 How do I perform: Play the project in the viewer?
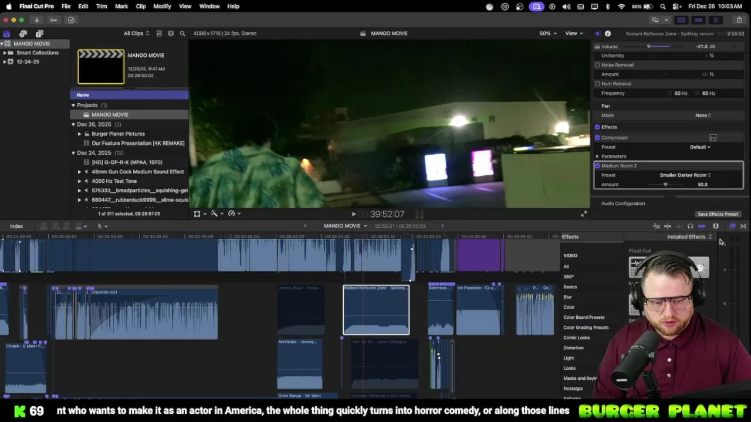tap(353, 215)
